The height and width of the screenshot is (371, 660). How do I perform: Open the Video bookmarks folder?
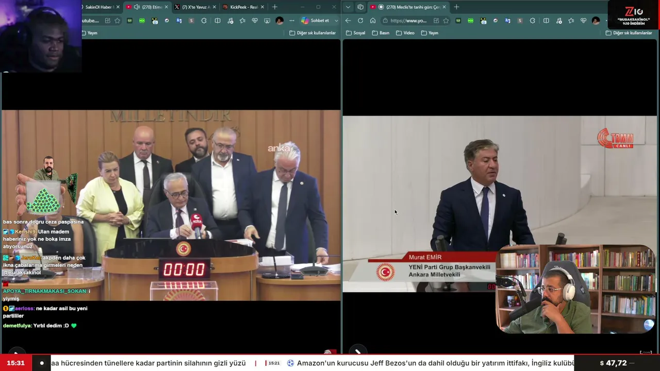tap(405, 33)
